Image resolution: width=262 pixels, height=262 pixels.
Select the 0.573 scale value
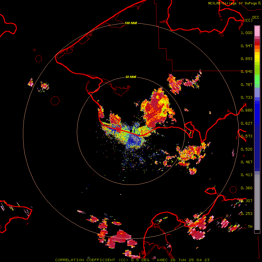click(247, 136)
